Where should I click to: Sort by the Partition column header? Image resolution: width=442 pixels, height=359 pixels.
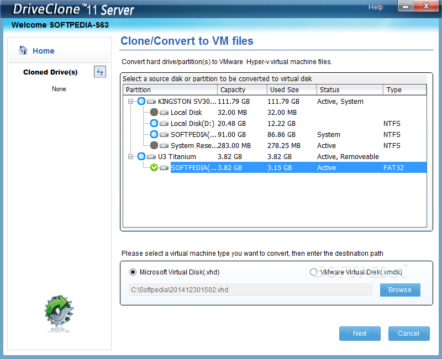[x=170, y=90]
